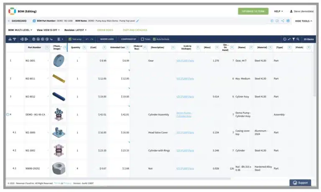
Task: Click the circled info icon in dark toolbar
Action: click(x=285, y=39)
